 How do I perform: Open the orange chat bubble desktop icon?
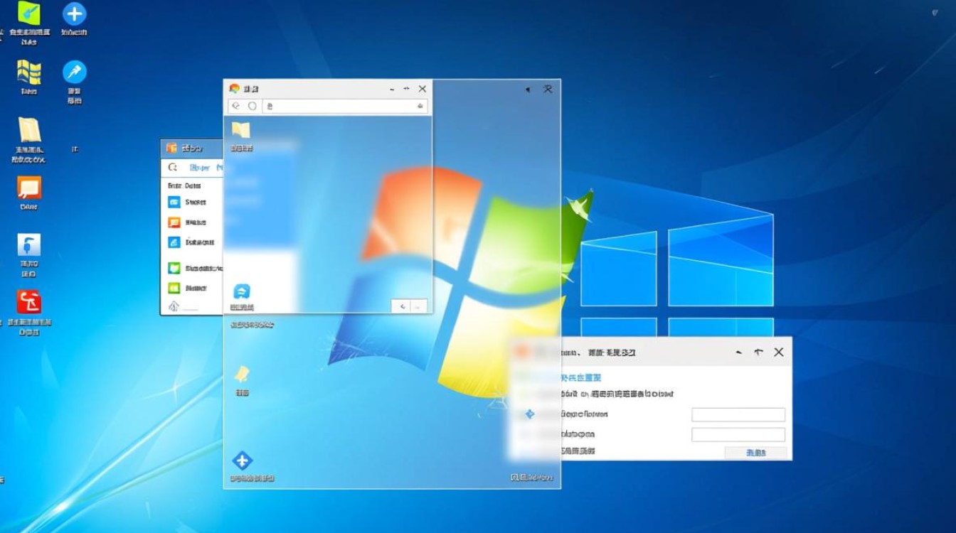[x=29, y=188]
